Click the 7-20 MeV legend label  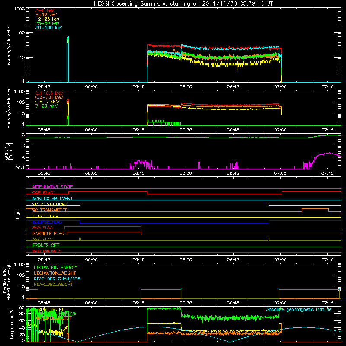[x=47, y=106]
